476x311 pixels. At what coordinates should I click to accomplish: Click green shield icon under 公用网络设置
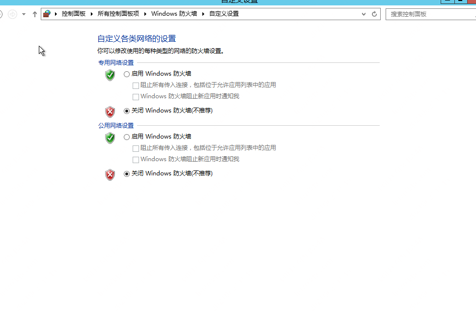point(110,138)
